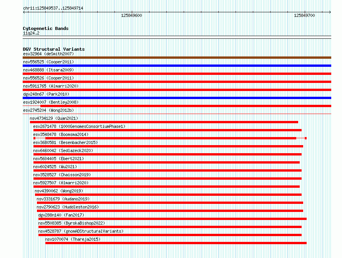This screenshot has height=258, width=342.
Task: Open nsv5911765 (Almarri2020) variant
Action: [x=51, y=86]
